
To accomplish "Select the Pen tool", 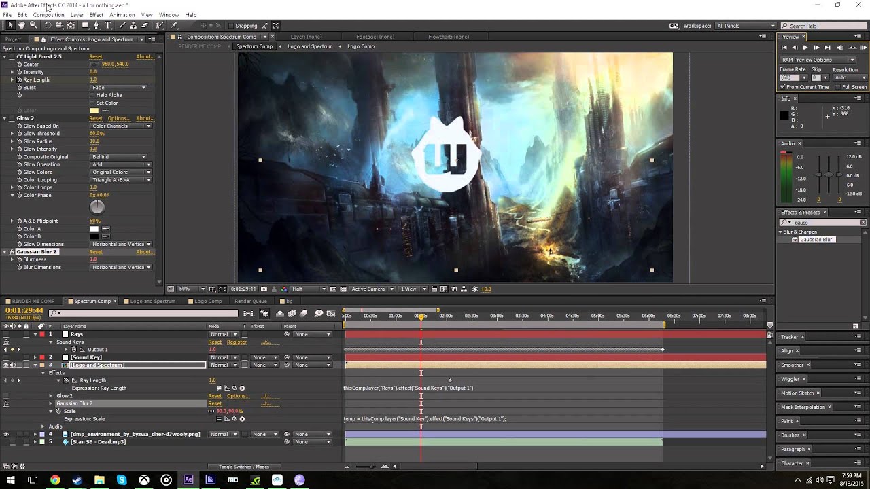I will [97, 25].
